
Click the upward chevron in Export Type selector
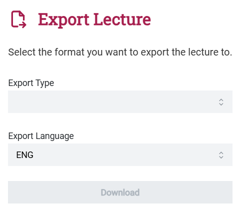tap(221, 100)
